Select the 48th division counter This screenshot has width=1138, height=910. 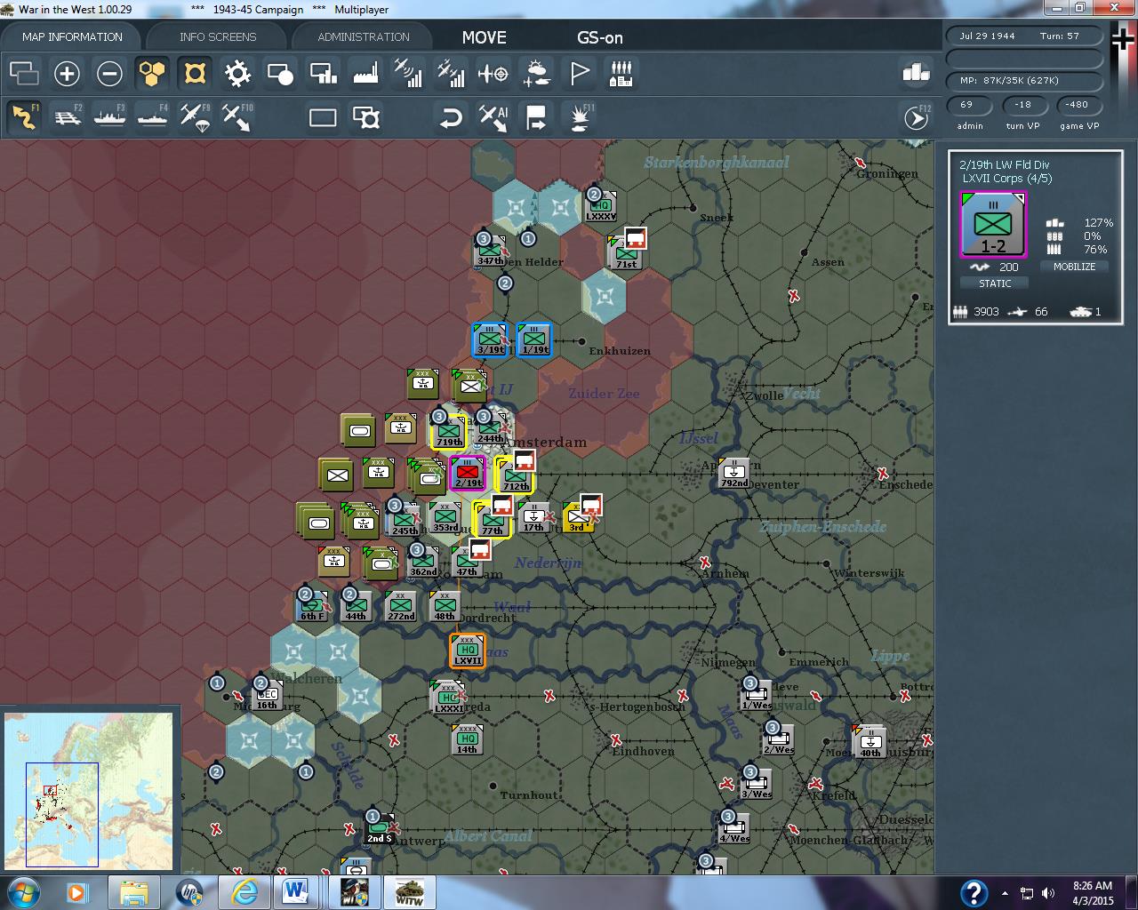445,606
